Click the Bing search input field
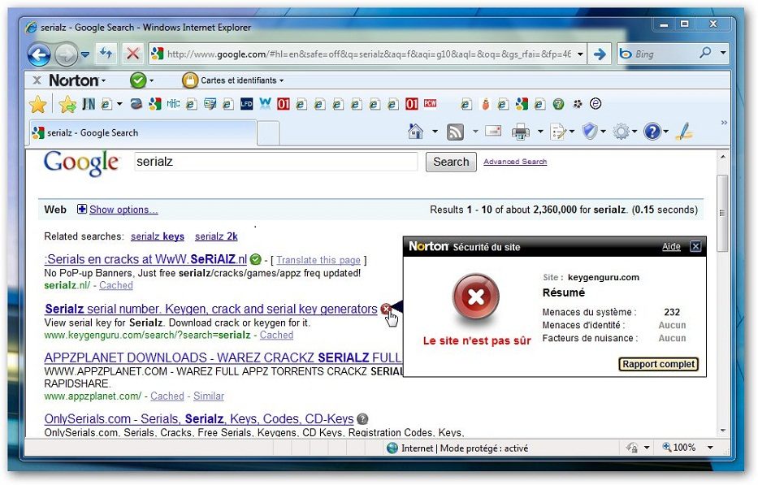This screenshot has height=485, width=758. tap(665, 54)
